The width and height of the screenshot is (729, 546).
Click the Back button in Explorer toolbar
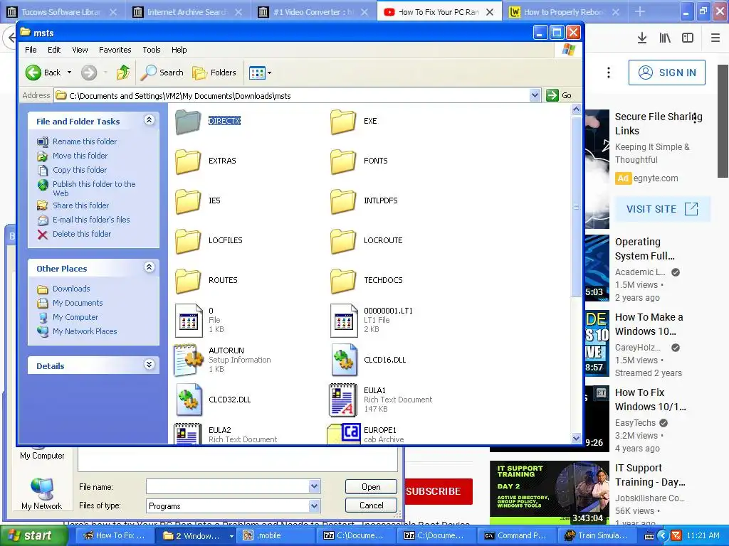click(43, 73)
